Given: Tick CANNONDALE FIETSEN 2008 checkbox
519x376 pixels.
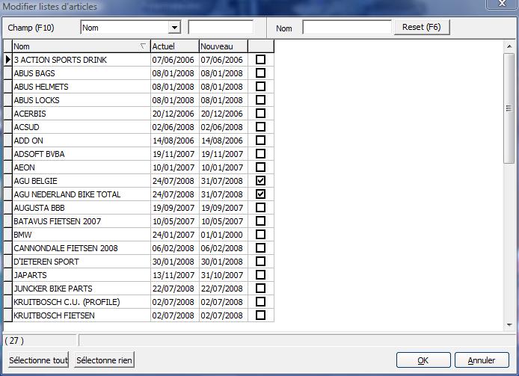Looking at the screenshot, I should (x=261, y=248).
